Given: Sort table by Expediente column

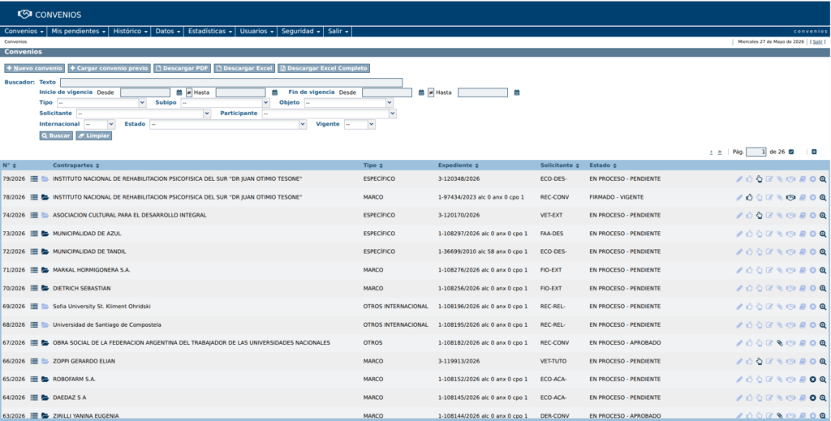Looking at the screenshot, I should [458, 165].
